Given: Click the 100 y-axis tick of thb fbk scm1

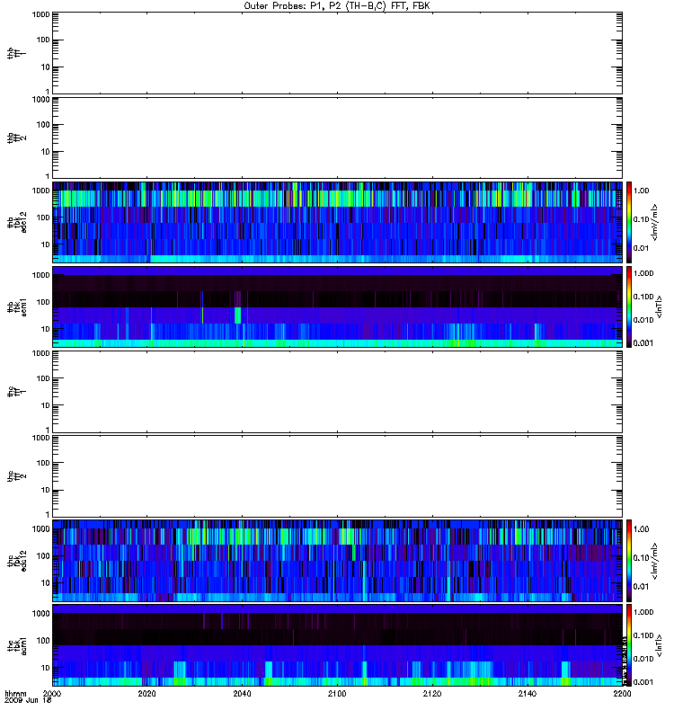Looking at the screenshot, I should click(x=43, y=302).
